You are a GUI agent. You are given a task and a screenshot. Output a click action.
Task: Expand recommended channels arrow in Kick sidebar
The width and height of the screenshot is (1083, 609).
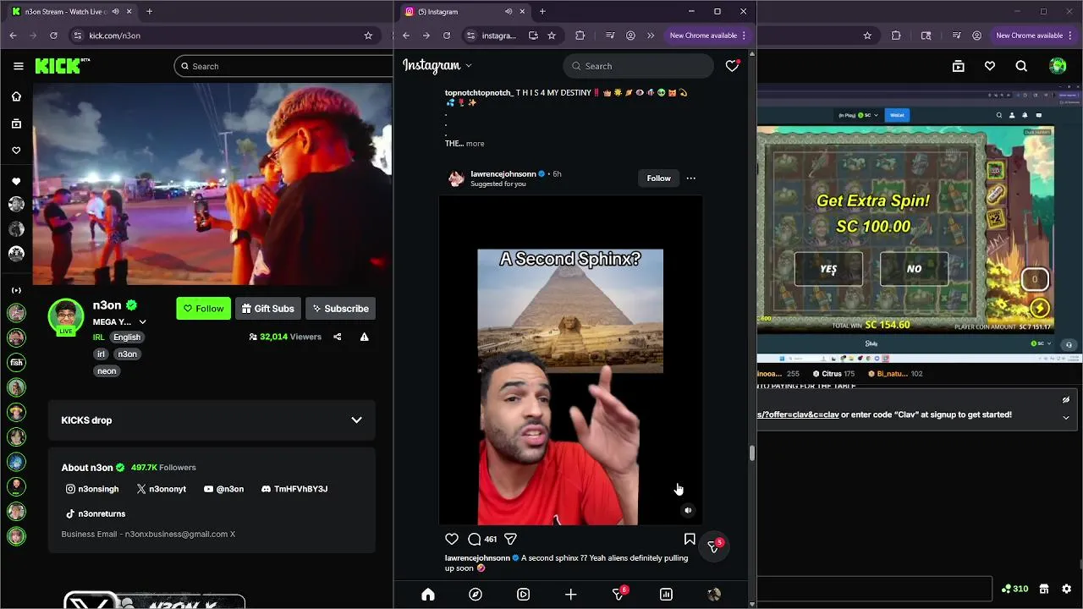pos(16,290)
